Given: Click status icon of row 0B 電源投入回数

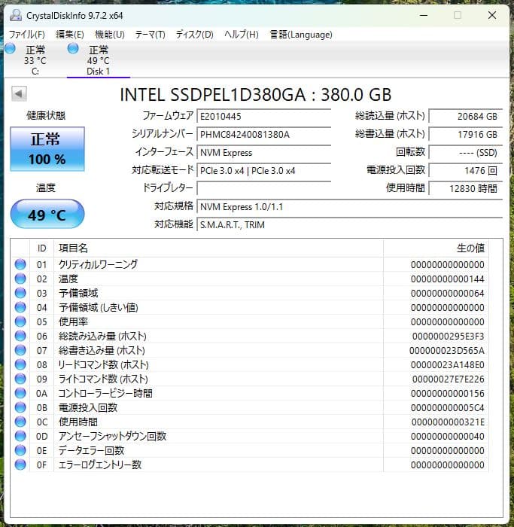Looking at the screenshot, I should click(x=20, y=407).
